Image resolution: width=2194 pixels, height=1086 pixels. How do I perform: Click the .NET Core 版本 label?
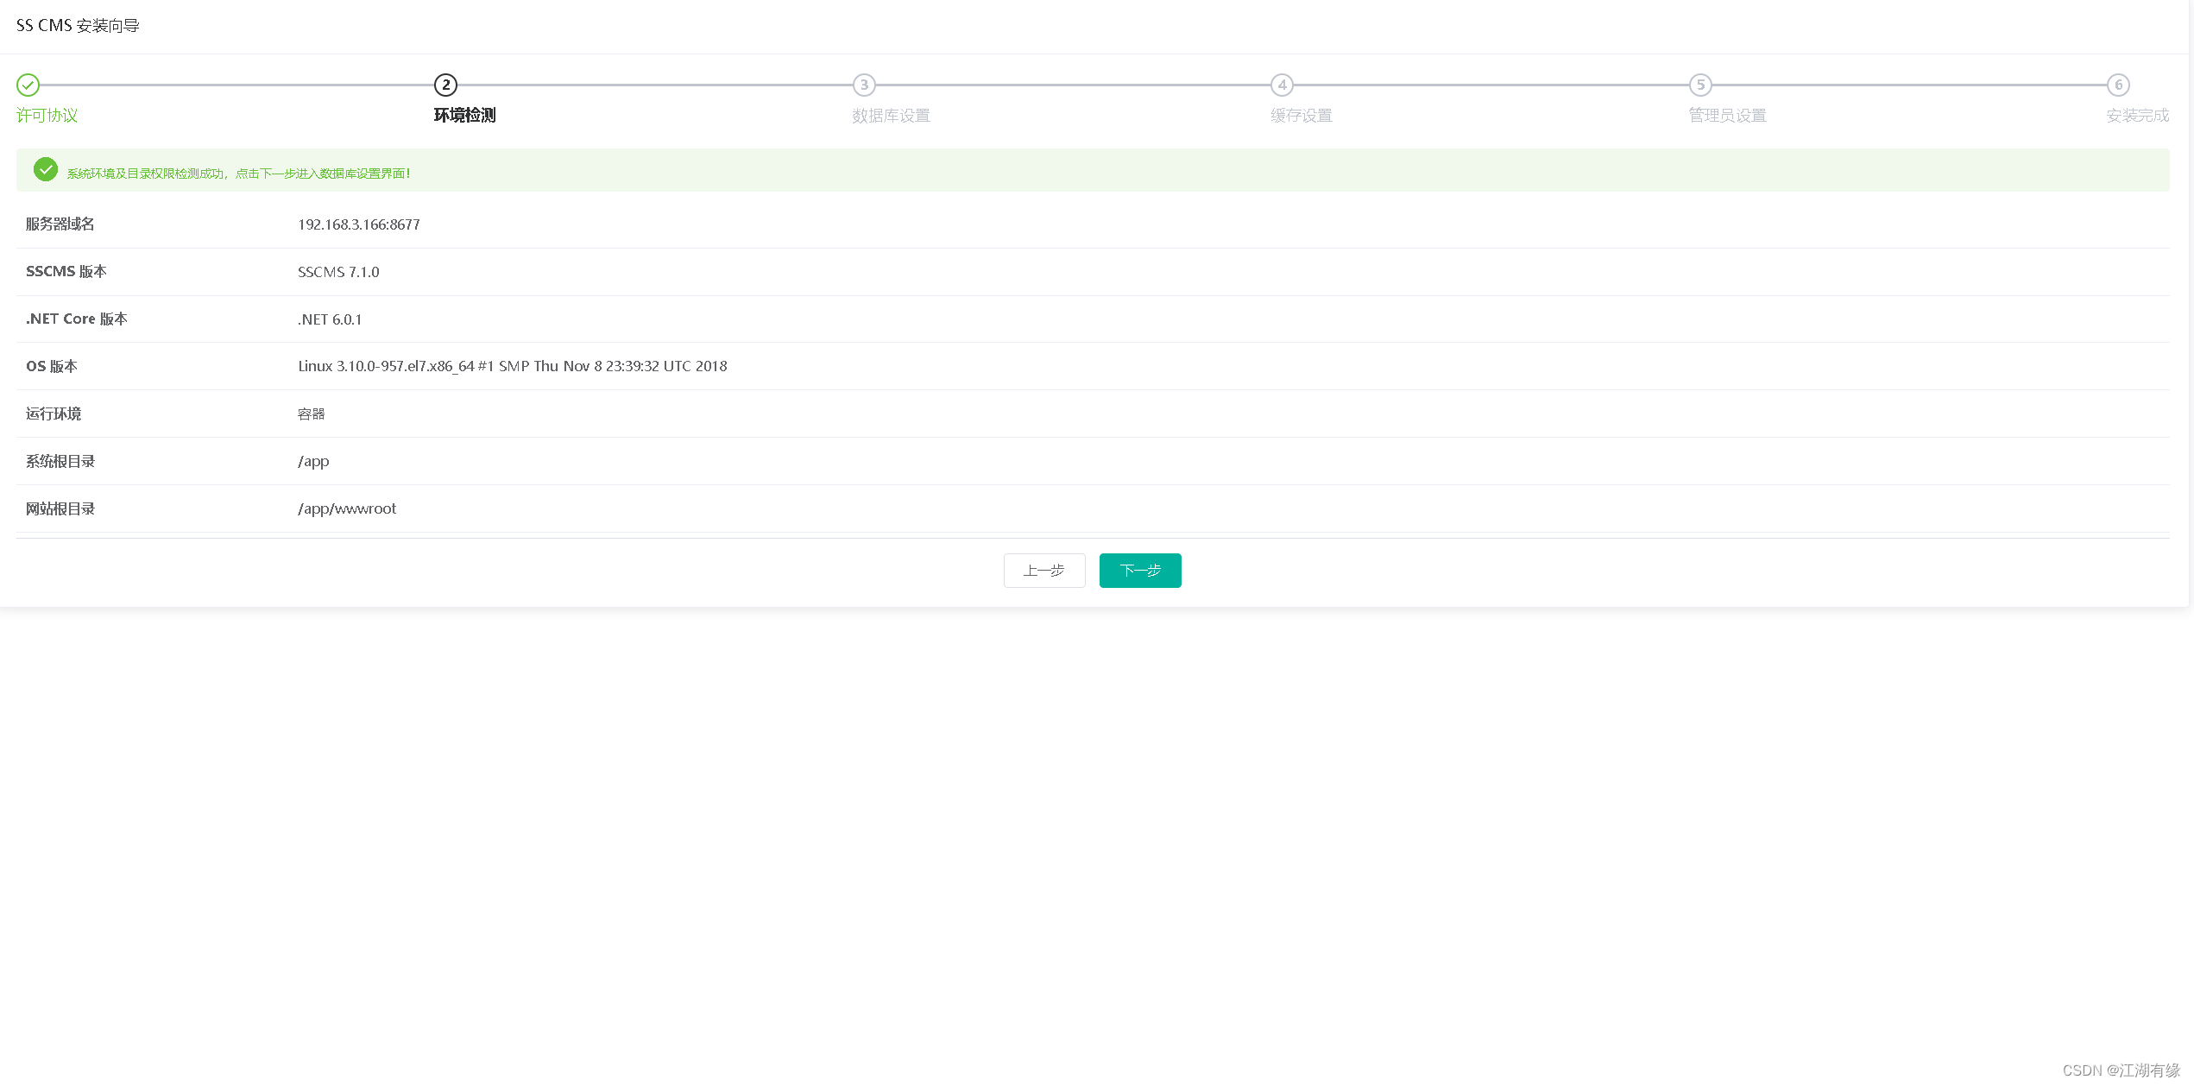coord(77,319)
